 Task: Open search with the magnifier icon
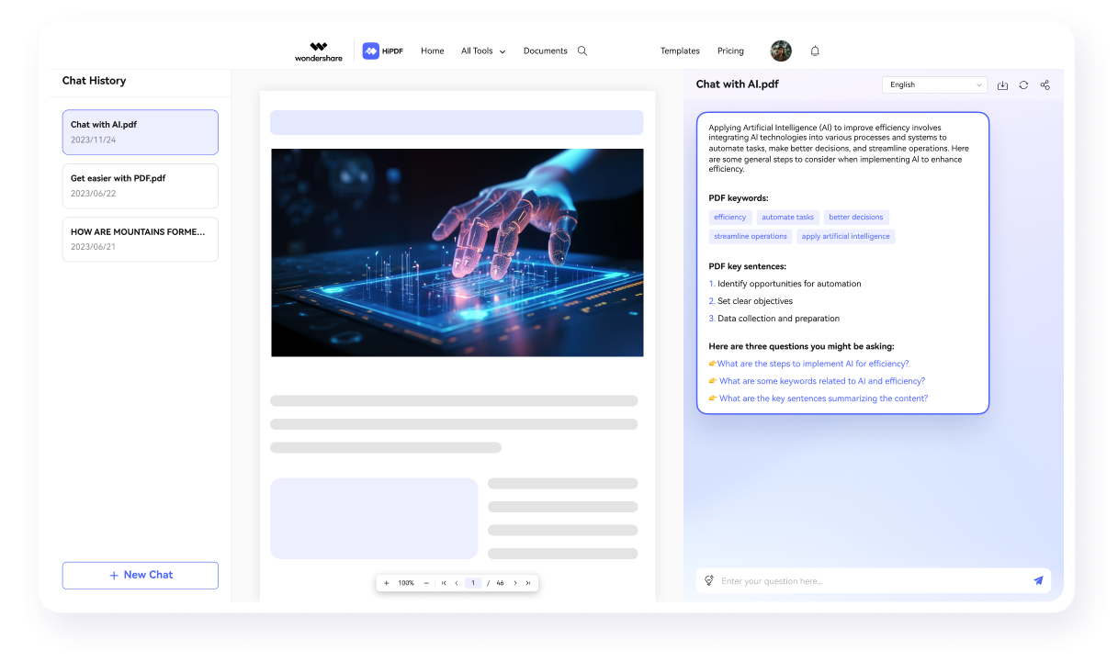(x=582, y=50)
